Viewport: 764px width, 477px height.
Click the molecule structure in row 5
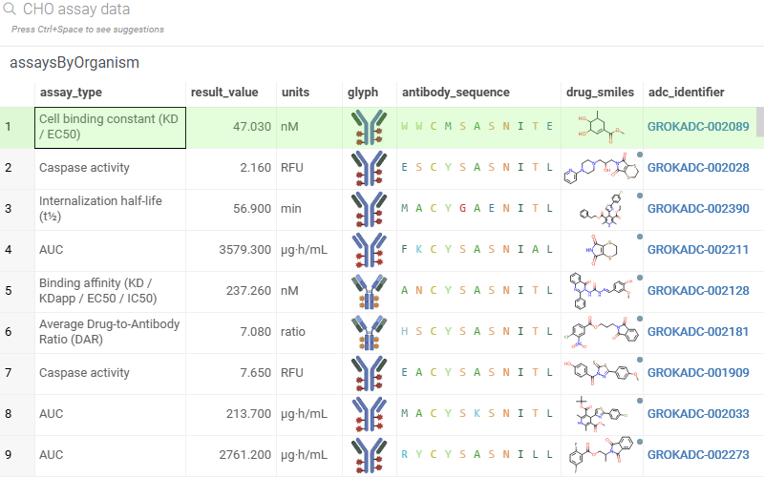(600, 291)
